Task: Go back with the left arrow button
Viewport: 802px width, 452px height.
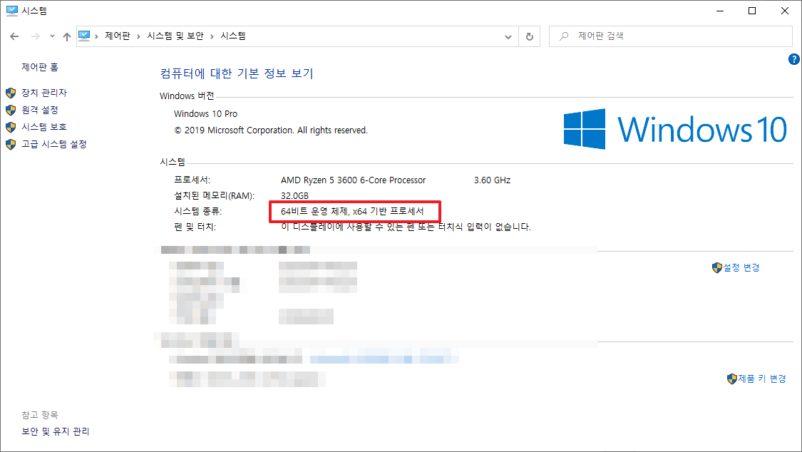Action: (14, 36)
